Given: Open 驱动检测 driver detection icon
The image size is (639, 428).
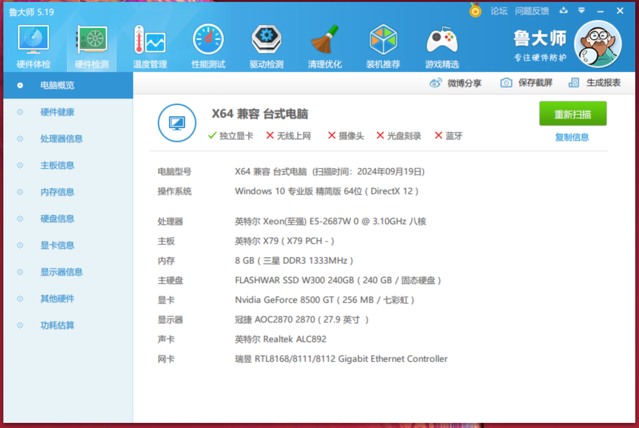Looking at the screenshot, I should [266, 47].
